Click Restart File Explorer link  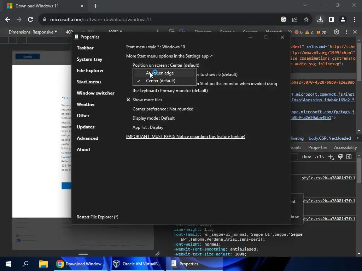coord(98,217)
